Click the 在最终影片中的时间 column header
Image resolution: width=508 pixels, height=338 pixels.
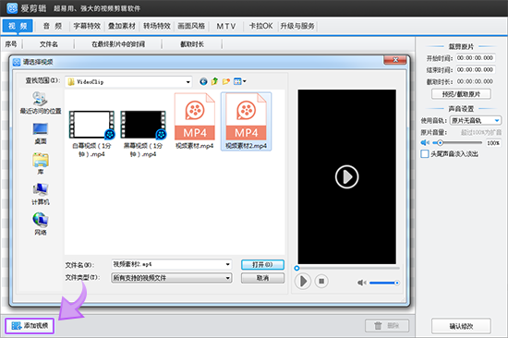(118, 44)
